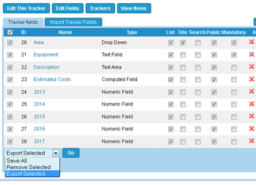Viewport: 256px width, 185px height.
Task: Open the Tracker fields tab
Action: pyautogui.click(x=23, y=22)
